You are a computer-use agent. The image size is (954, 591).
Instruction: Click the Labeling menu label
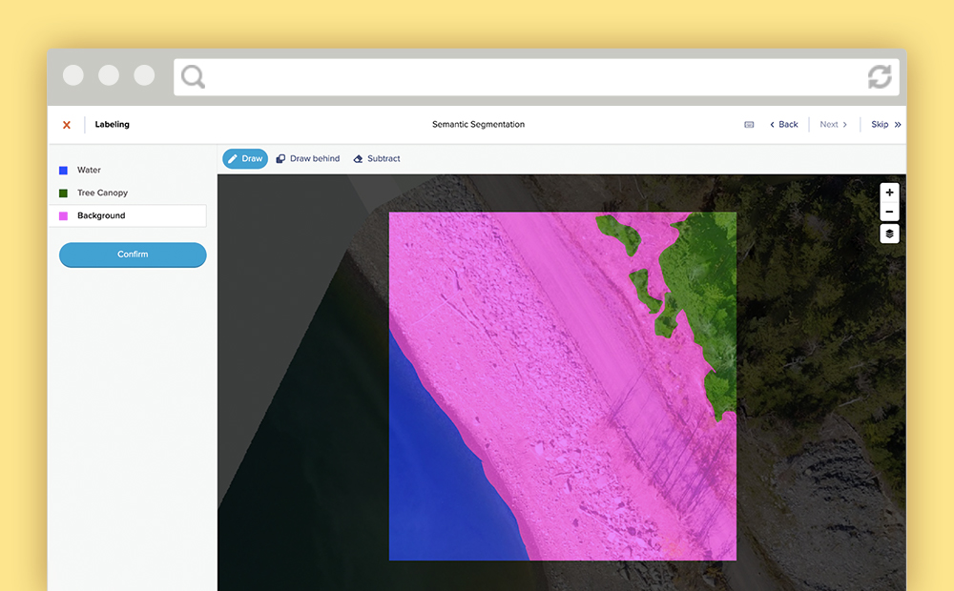coord(112,125)
